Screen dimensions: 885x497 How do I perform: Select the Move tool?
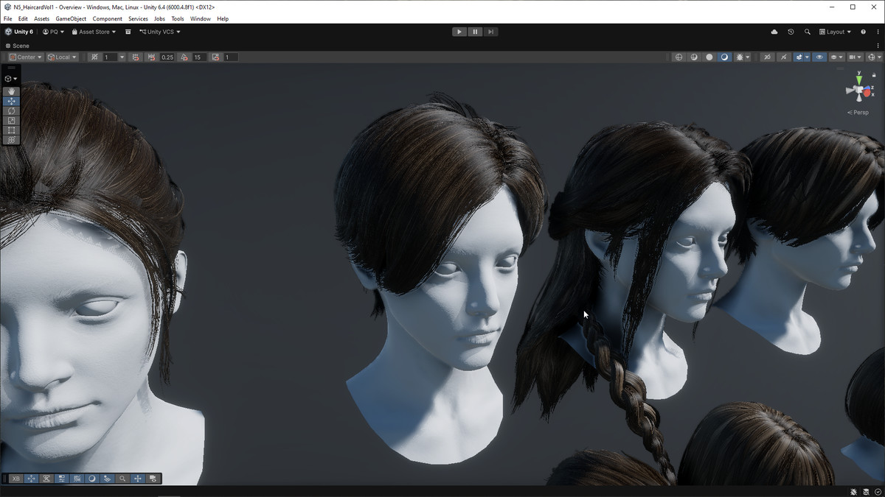[x=11, y=101]
